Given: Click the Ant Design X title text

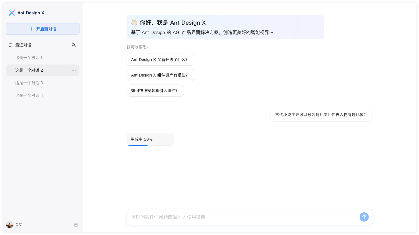Looking at the screenshot, I should click(x=31, y=13).
